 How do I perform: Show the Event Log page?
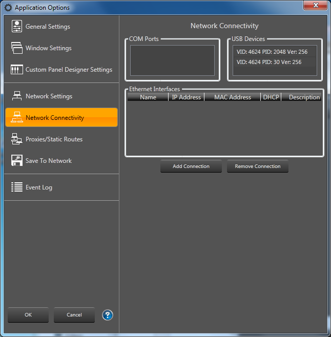coord(61,187)
